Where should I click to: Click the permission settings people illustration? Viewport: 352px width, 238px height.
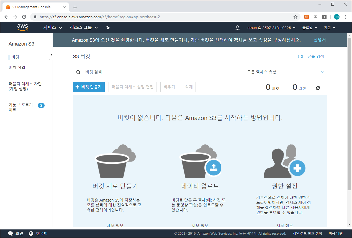click(x=285, y=161)
